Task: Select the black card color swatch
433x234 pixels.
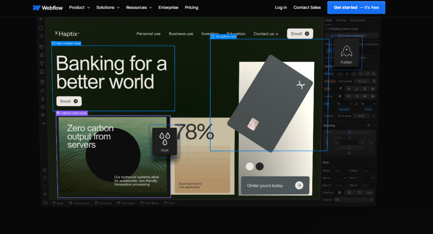Action: [260, 166]
